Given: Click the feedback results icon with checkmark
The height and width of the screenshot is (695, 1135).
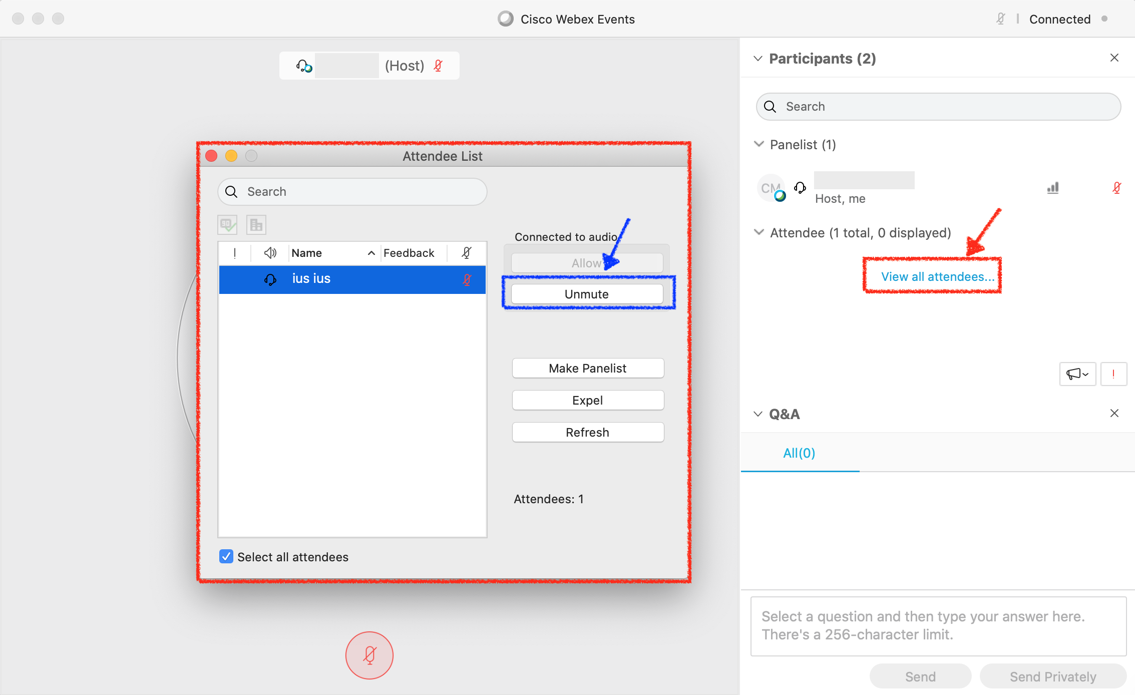Looking at the screenshot, I should pyautogui.click(x=227, y=225).
